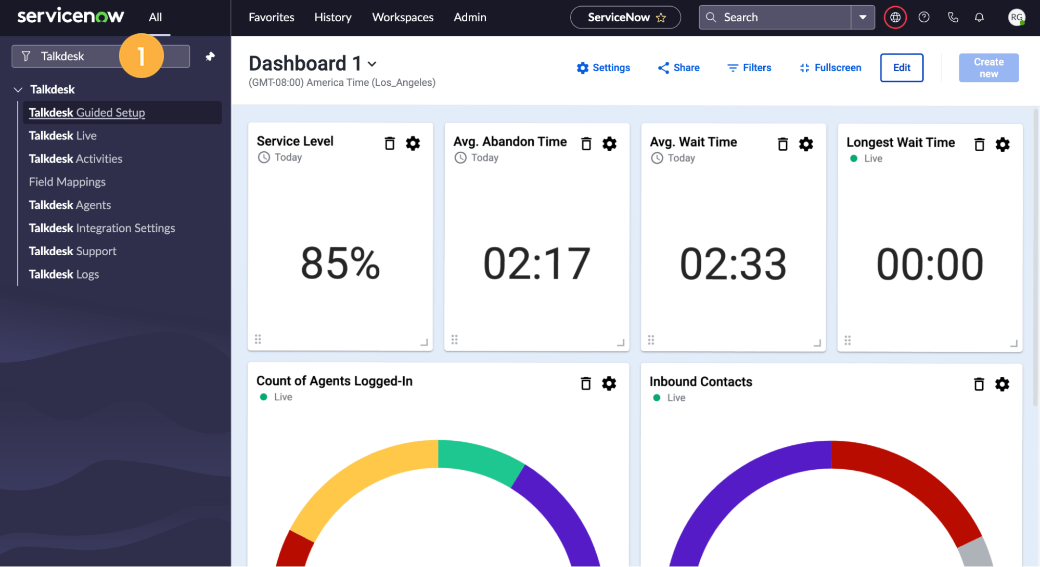The image size is (1040, 567).
Task: Open the ServiceNow home logo
Action: pyautogui.click(x=70, y=16)
